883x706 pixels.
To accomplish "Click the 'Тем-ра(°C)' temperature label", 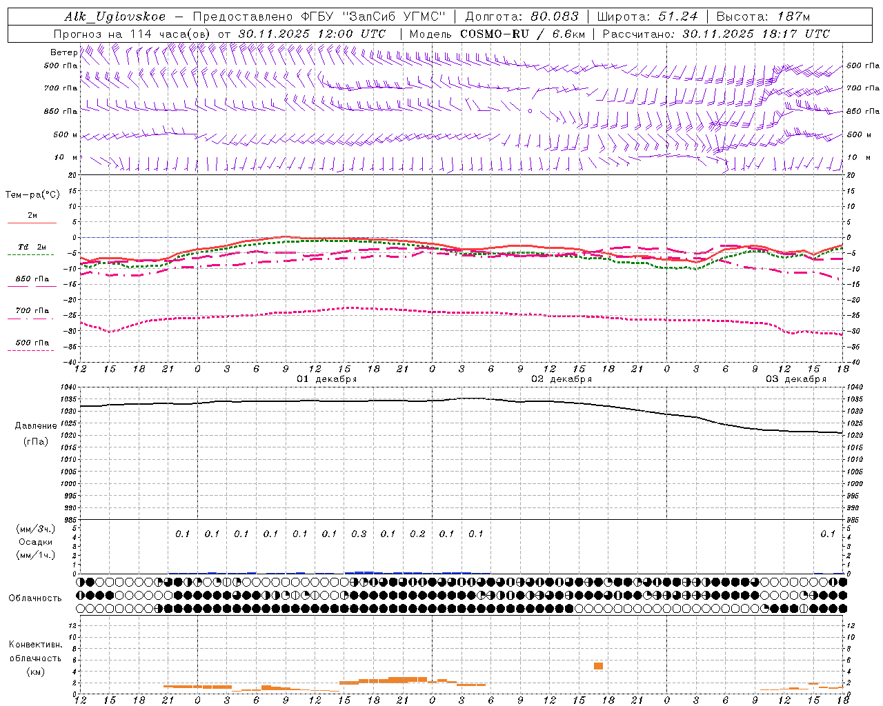I will [x=32, y=195].
